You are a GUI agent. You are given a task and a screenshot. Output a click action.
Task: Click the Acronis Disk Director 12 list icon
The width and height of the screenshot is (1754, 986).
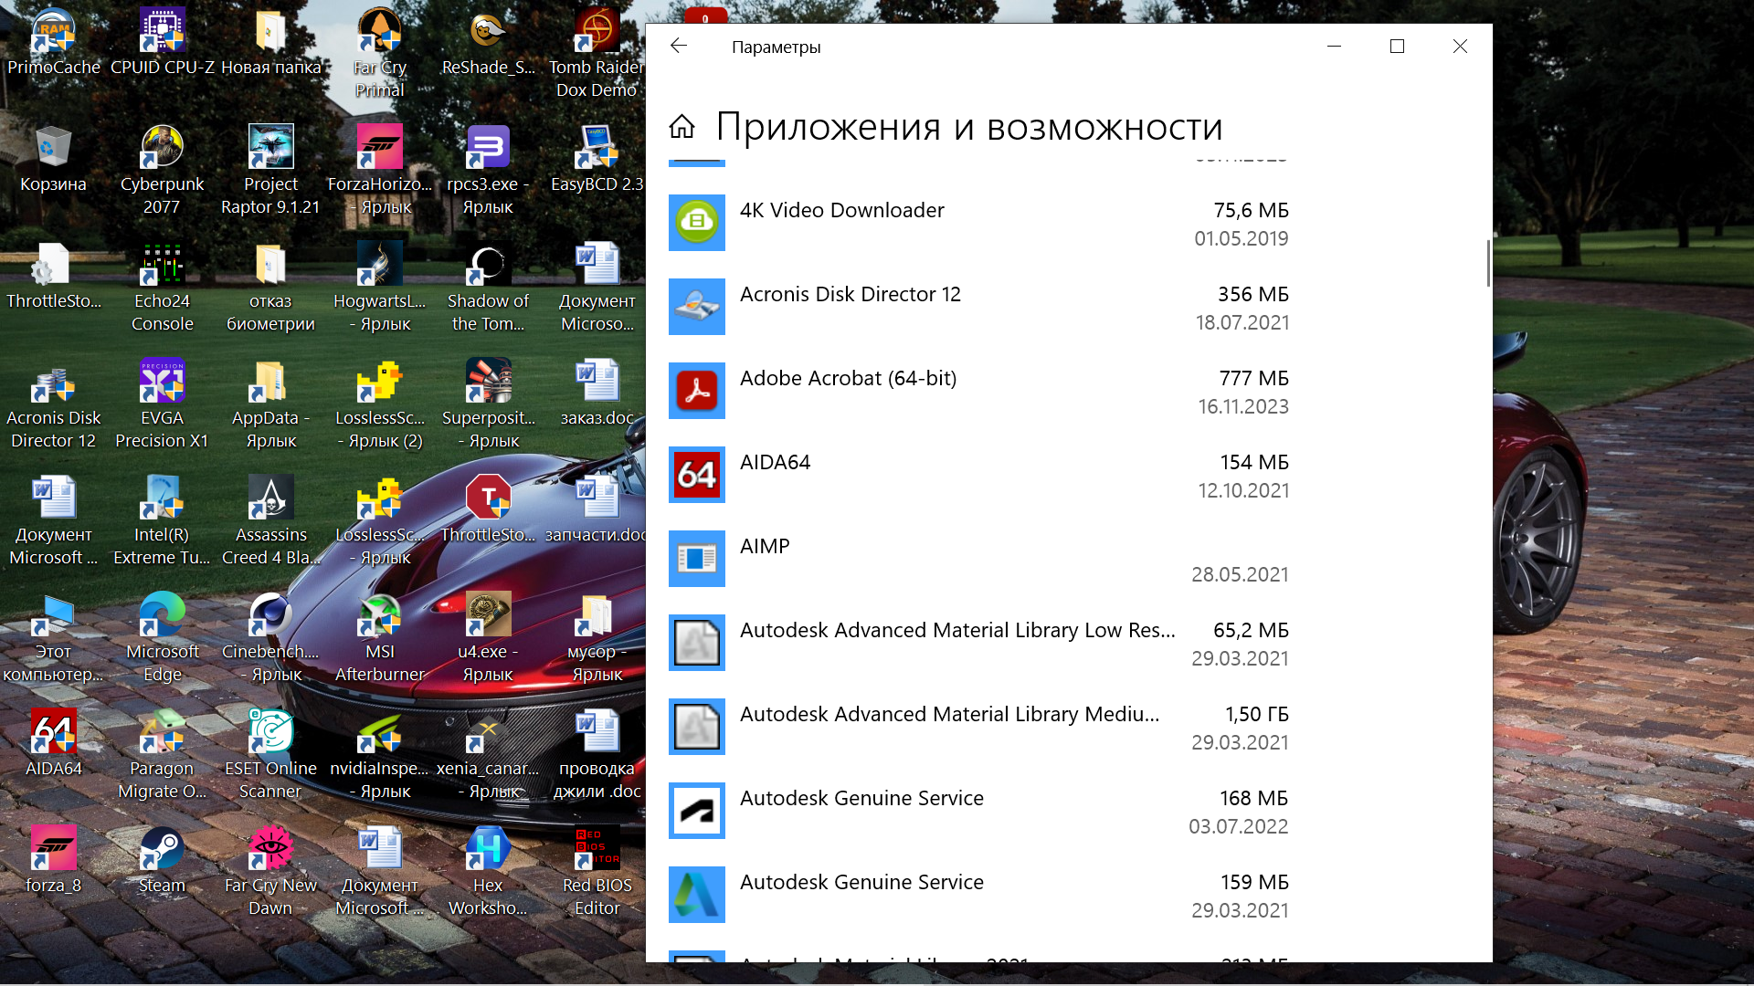coord(696,307)
